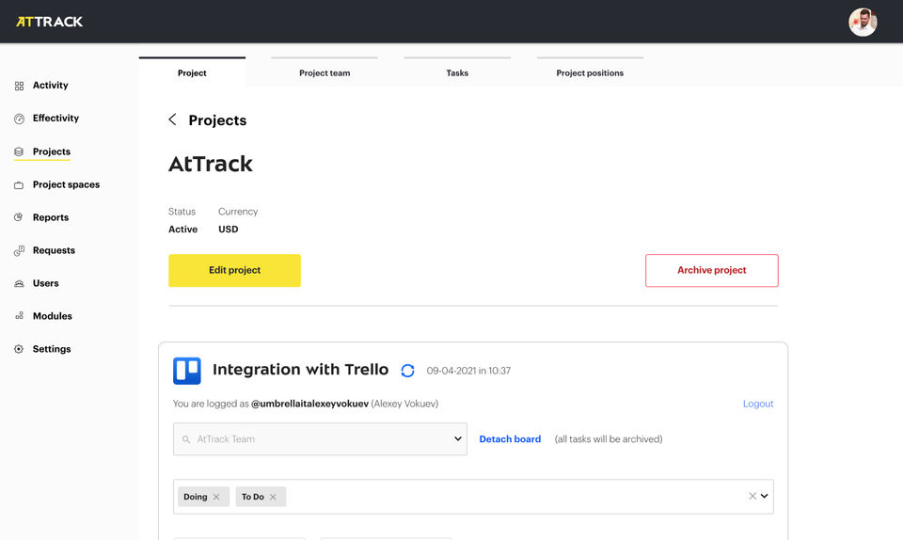Click the Logout link for Trello
The width and height of the screenshot is (903, 540).
pos(758,404)
